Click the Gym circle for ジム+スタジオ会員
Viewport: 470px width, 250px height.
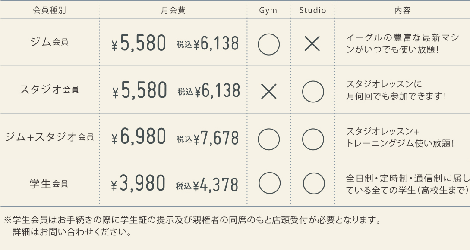(x=268, y=137)
